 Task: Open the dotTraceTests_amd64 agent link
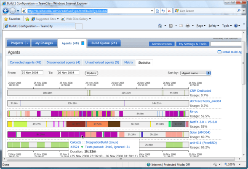(205, 101)
